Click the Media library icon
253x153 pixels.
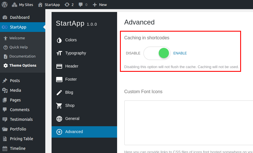(5, 90)
